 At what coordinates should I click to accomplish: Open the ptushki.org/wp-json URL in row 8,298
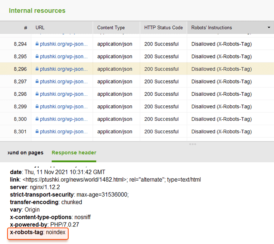tap(64, 94)
